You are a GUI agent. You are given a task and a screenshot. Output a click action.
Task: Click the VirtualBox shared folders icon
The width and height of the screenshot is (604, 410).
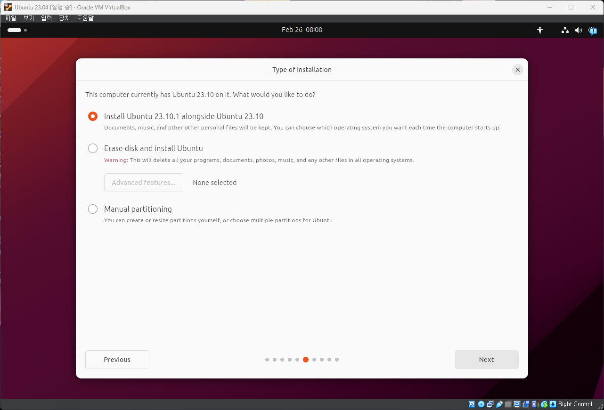[508, 404]
